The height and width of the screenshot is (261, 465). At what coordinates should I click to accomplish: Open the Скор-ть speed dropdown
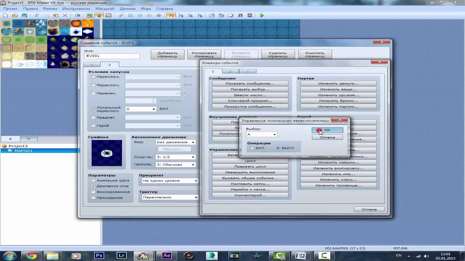pos(176,157)
